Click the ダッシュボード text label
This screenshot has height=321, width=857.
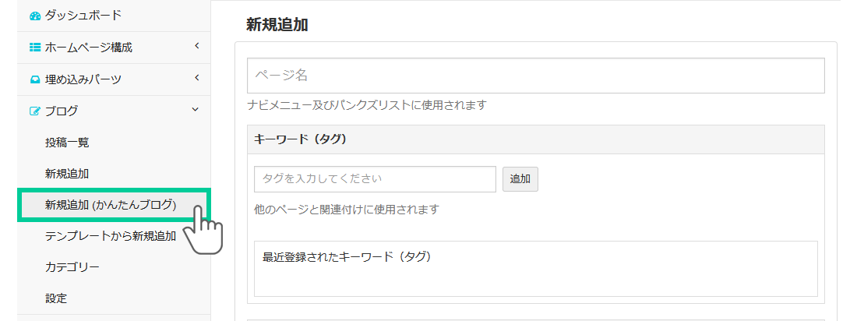tap(83, 16)
